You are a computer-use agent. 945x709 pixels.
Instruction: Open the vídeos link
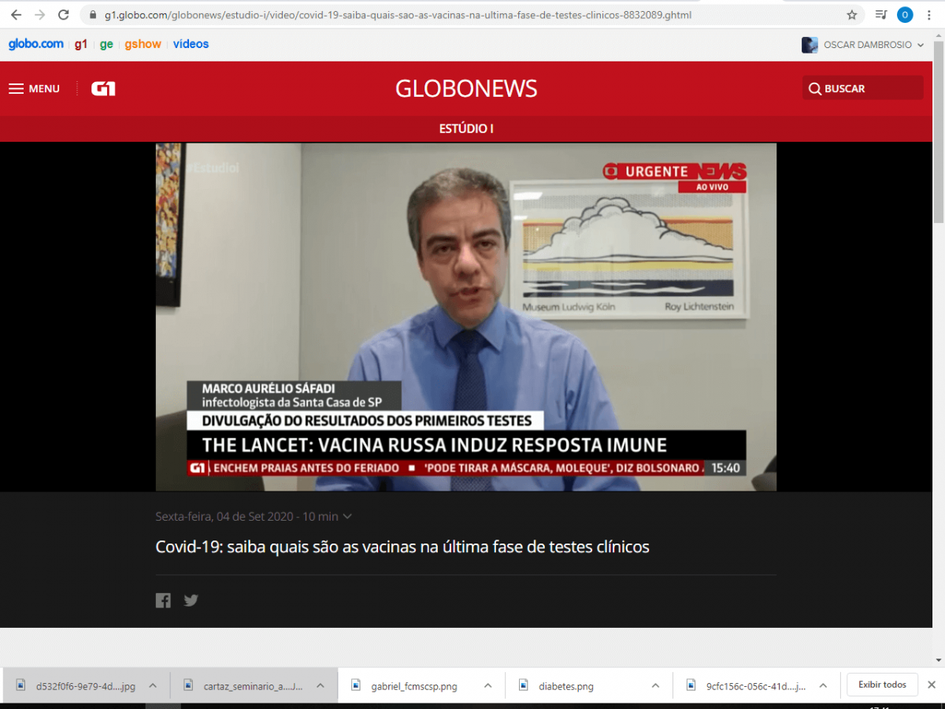191,44
